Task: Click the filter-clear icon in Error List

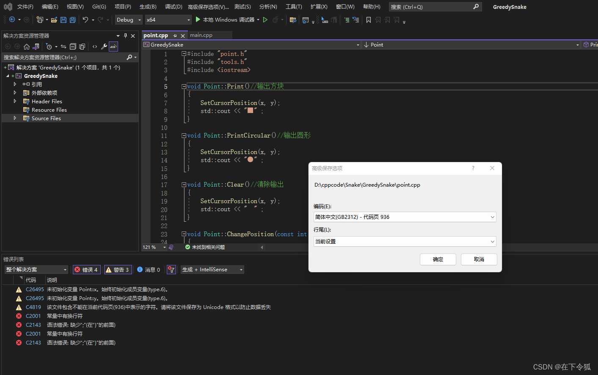Action: click(x=171, y=270)
